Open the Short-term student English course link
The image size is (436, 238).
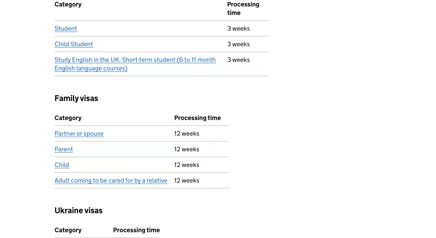coord(135,64)
